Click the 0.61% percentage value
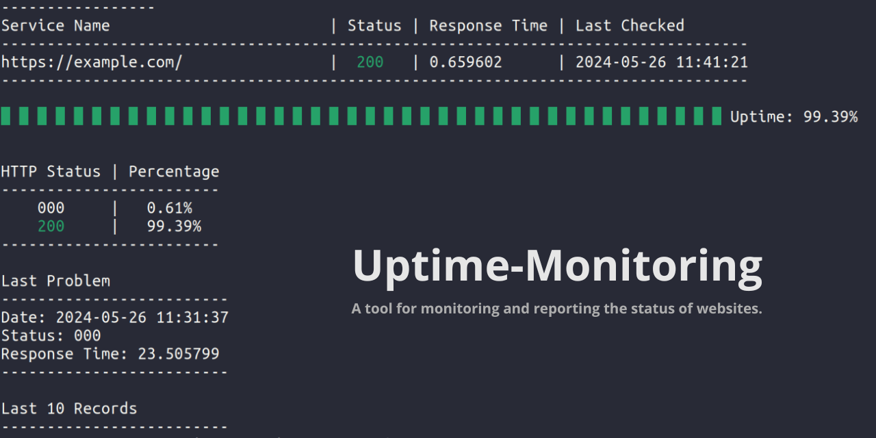Image resolution: width=876 pixels, height=438 pixels. (x=170, y=208)
